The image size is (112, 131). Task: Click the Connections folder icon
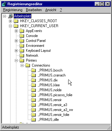(28, 65)
